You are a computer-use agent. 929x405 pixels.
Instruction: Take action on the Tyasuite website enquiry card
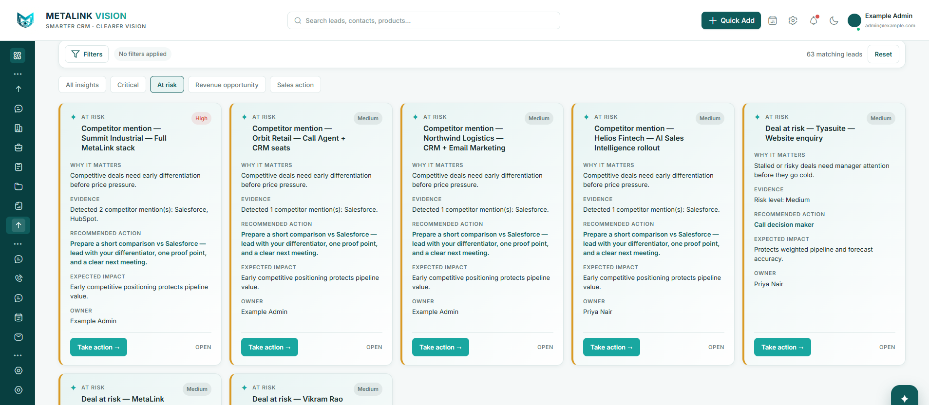click(x=782, y=347)
